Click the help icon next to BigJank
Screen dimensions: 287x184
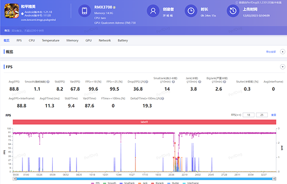(x=225, y=82)
